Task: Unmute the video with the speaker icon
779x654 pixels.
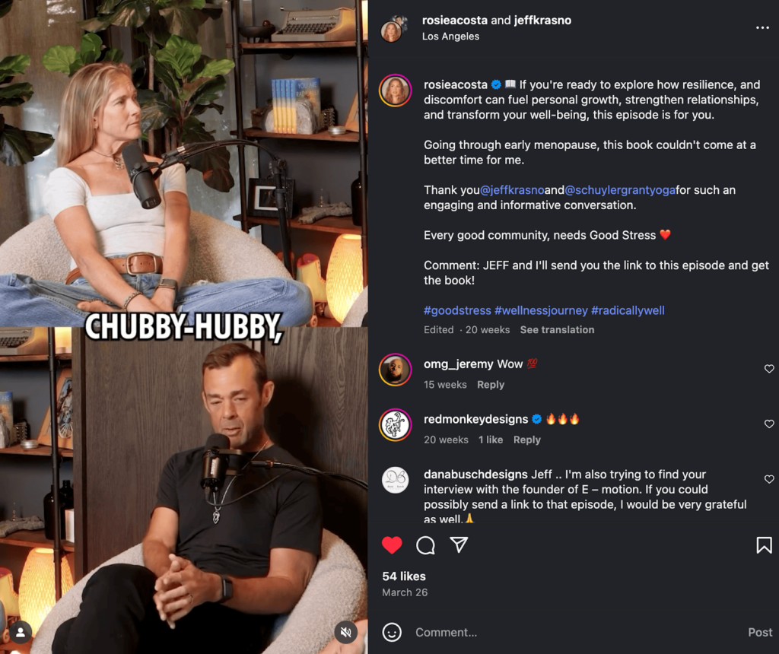Action: [346, 632]
